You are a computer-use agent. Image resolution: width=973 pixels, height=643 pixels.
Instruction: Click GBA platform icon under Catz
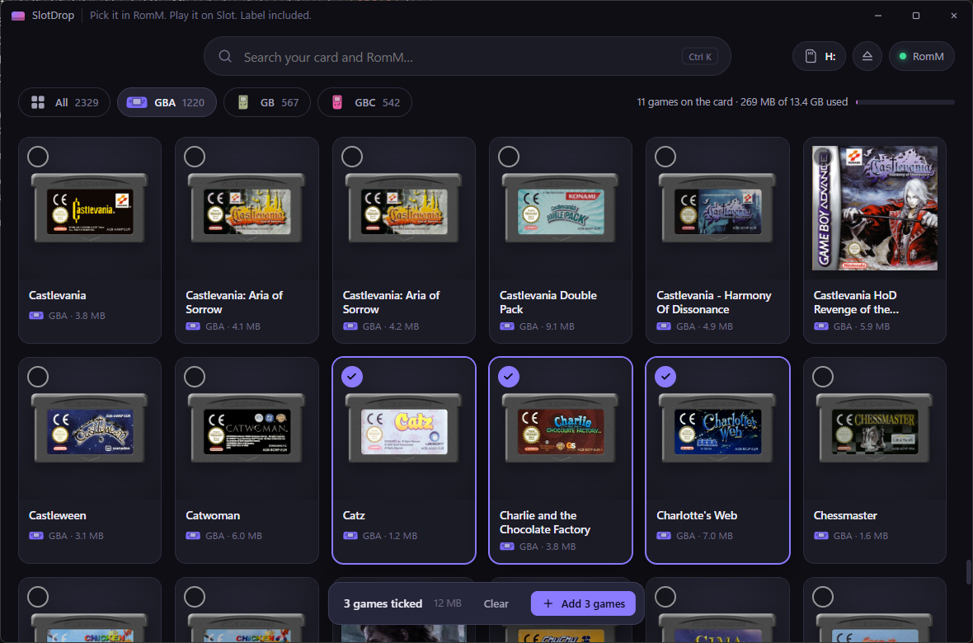tap(350, 536)
